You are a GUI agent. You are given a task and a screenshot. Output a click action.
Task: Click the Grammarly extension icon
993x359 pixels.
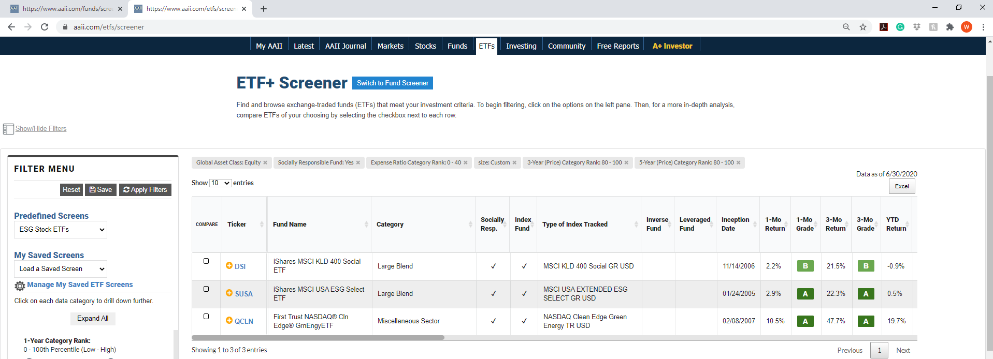coord(900,27)
